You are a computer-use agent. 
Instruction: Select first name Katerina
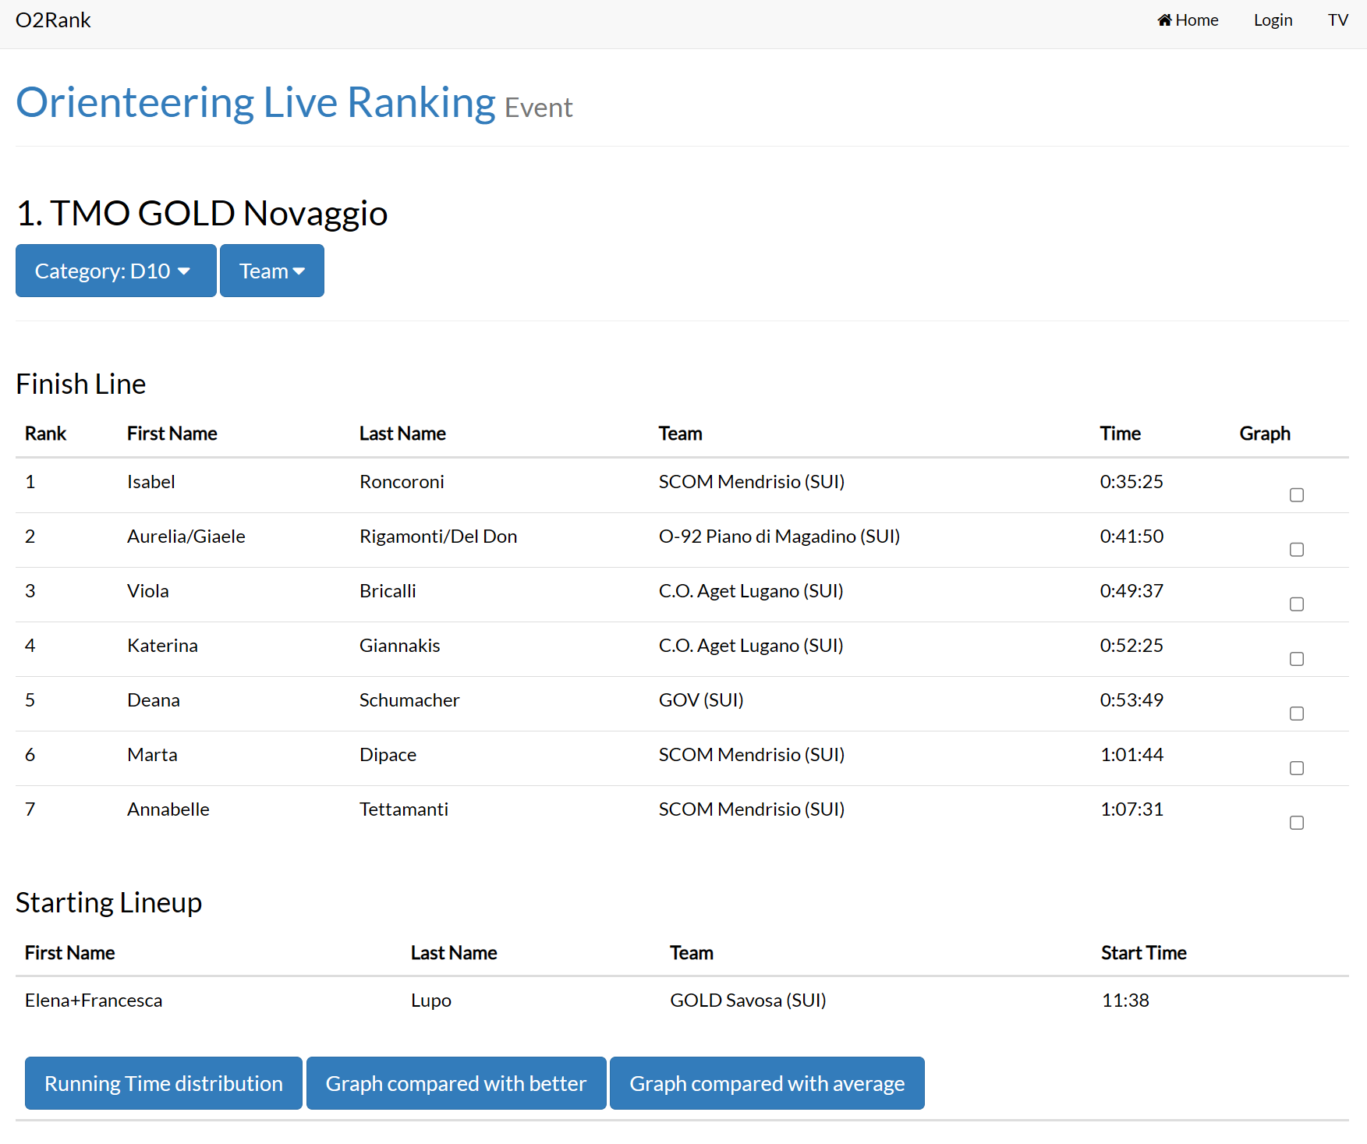click(x=162, y=646)
